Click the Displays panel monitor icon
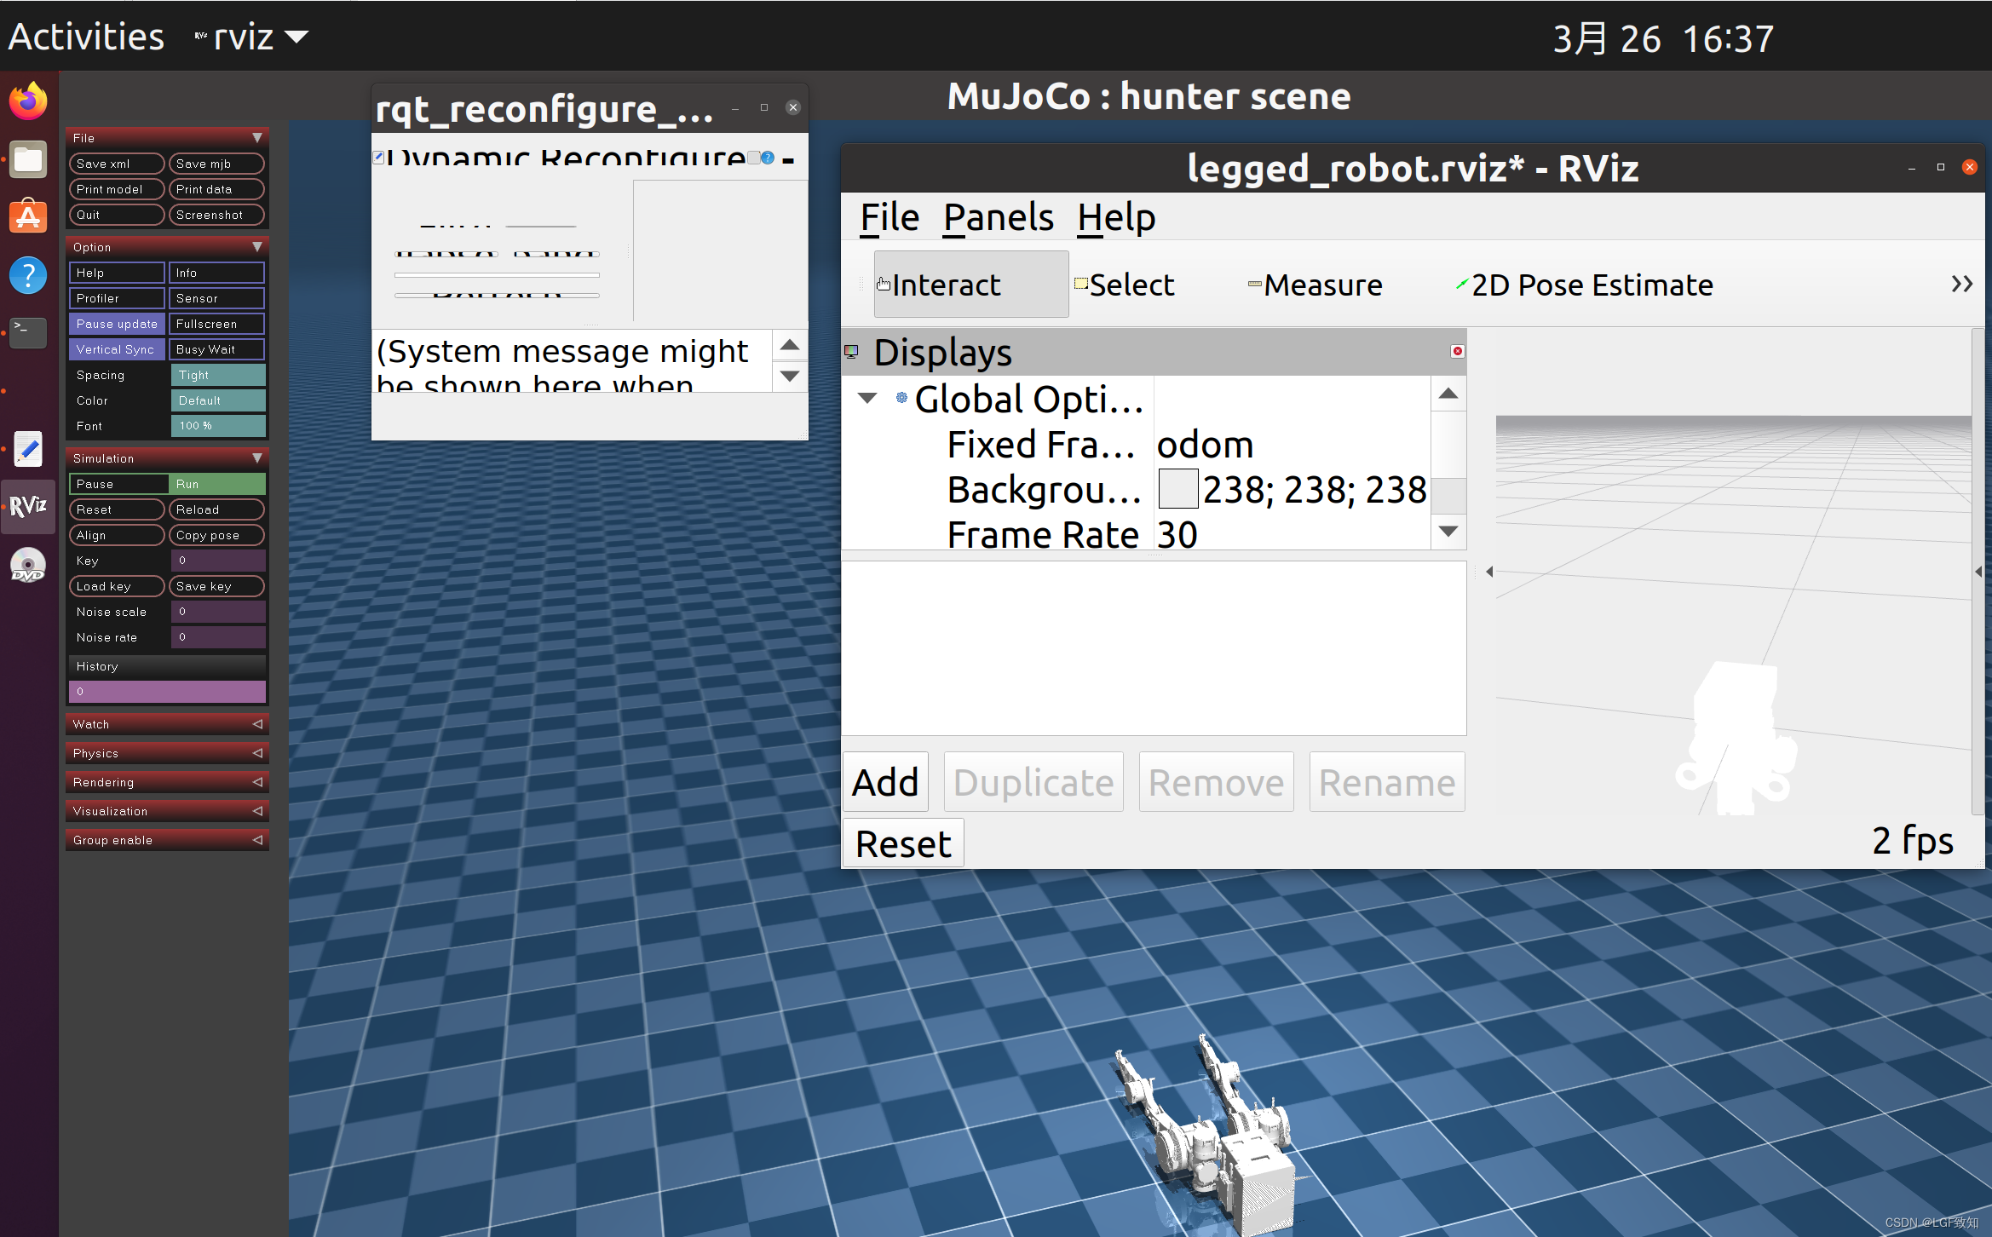This screenshot has width=1992, height=1237. pyautogui.click(x=851, y=351)
